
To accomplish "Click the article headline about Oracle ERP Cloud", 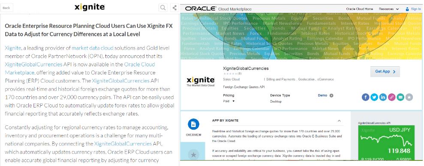I will (89, 30).
